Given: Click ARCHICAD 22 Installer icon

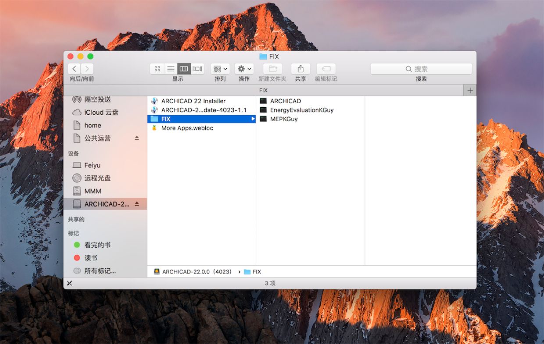Looking at the screenshot, I should [x=154, y=101].
